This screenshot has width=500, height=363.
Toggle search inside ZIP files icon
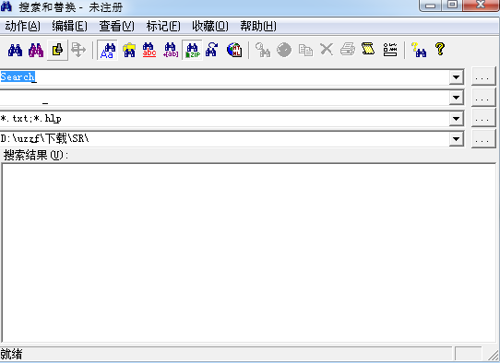coord(192,50)
